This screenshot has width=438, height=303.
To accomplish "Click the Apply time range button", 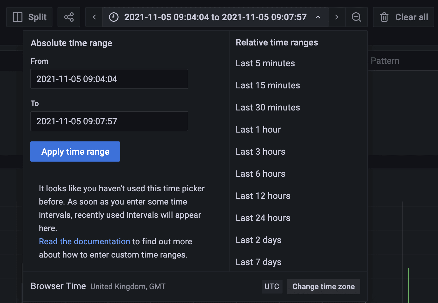I will click(75, 151).
